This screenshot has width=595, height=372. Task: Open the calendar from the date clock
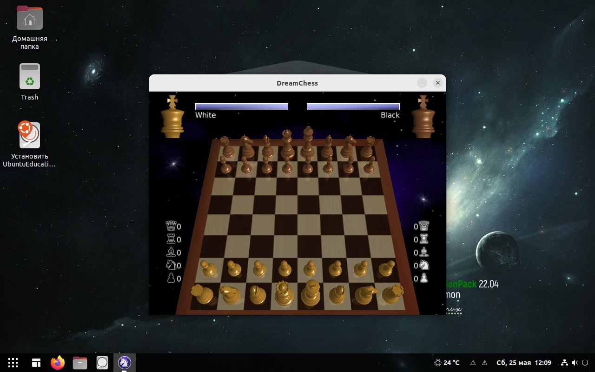(x=524, y=363)
